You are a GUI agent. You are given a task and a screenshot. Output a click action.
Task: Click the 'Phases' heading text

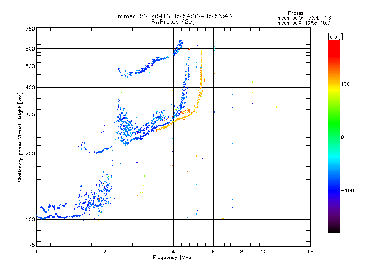click(295, 13)
